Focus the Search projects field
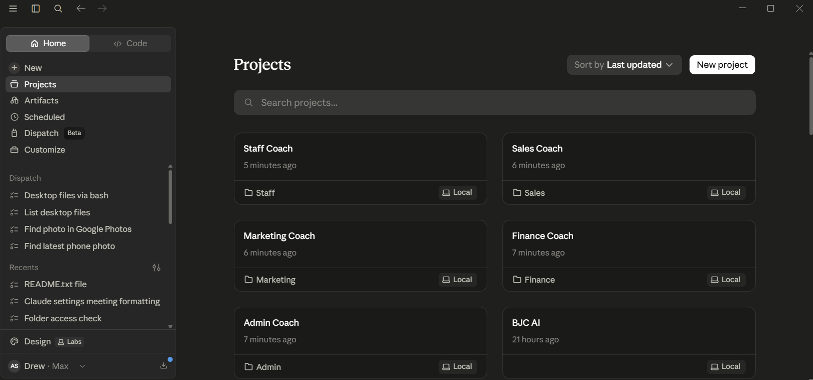Image resolution: width=813 pixels, height=380 pixels. click(495, 102)
